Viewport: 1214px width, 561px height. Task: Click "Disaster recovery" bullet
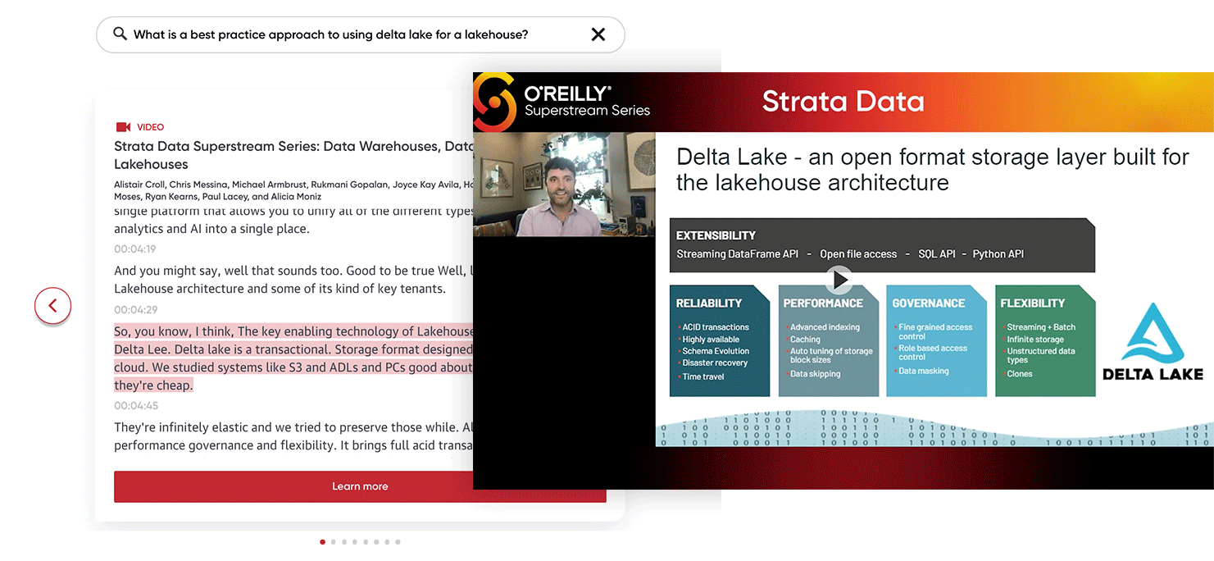click(x=715, y=363)
